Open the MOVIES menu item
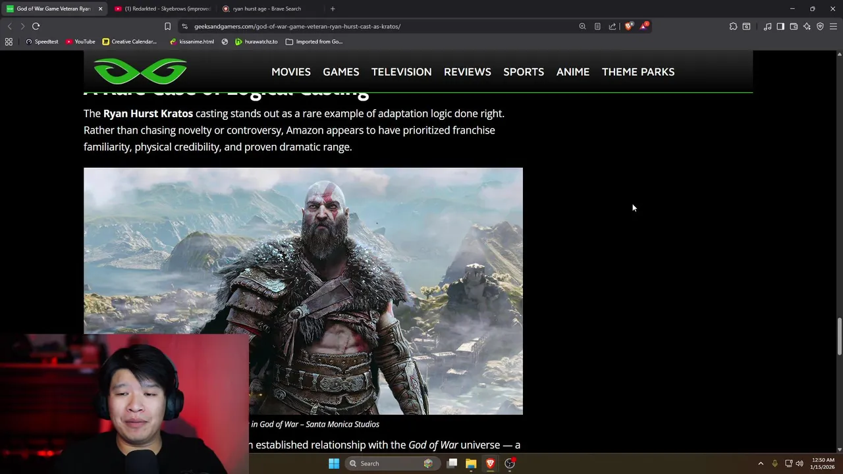This screenshot has width=843, height=474. point(291,72)
